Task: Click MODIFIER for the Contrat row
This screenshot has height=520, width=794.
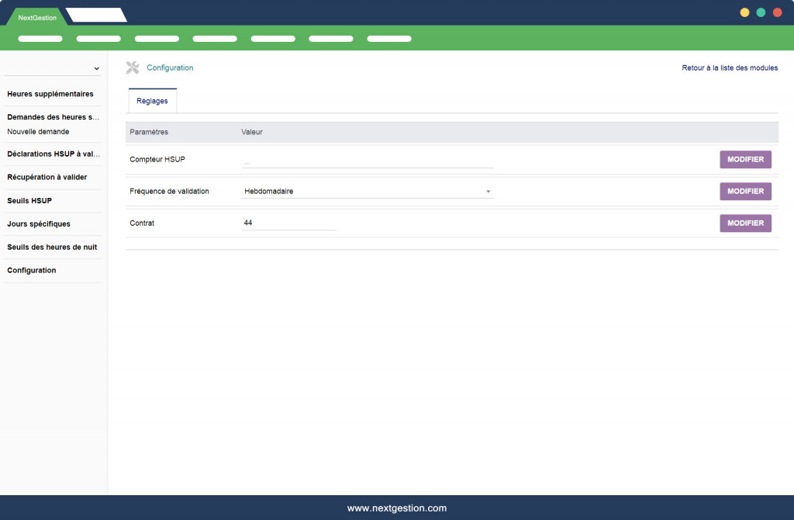Action: 745,223
